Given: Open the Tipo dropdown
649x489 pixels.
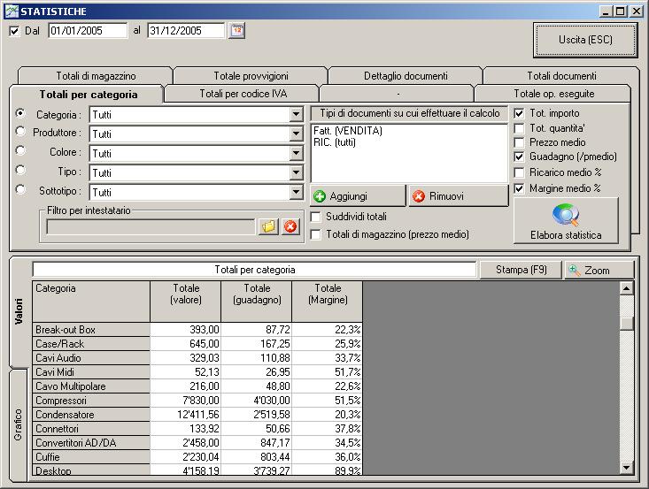Looking at the screenshot, I should pyautogui.click(x=296, y=172).
